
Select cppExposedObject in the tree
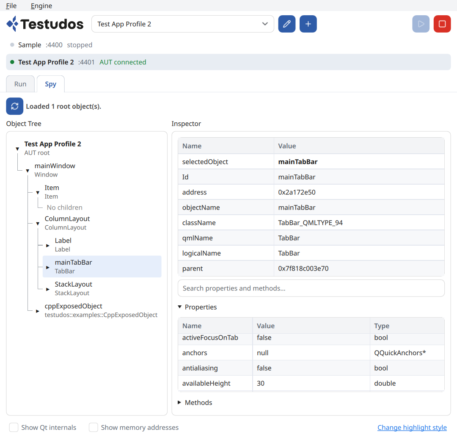tap(101, 310)
